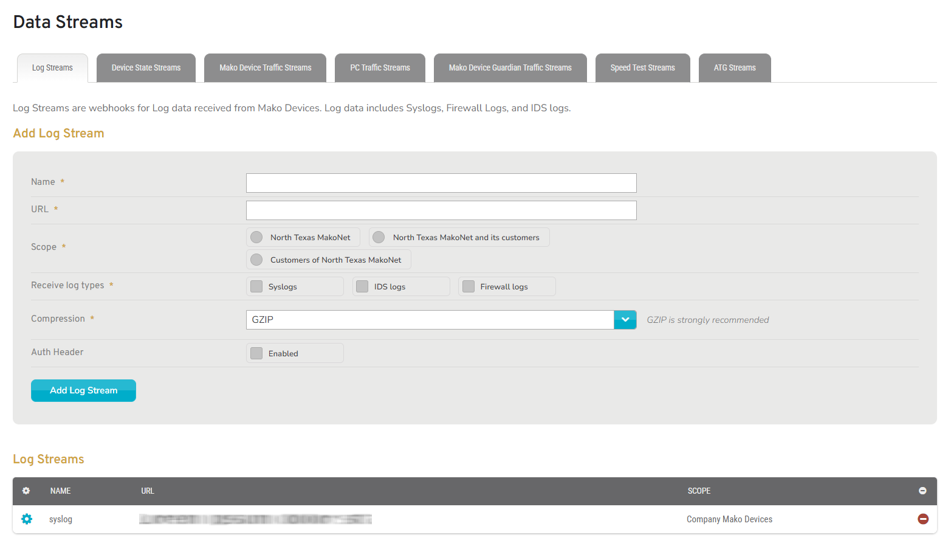Open the Mako Device Traffic Streams tab

click(265, 67)
